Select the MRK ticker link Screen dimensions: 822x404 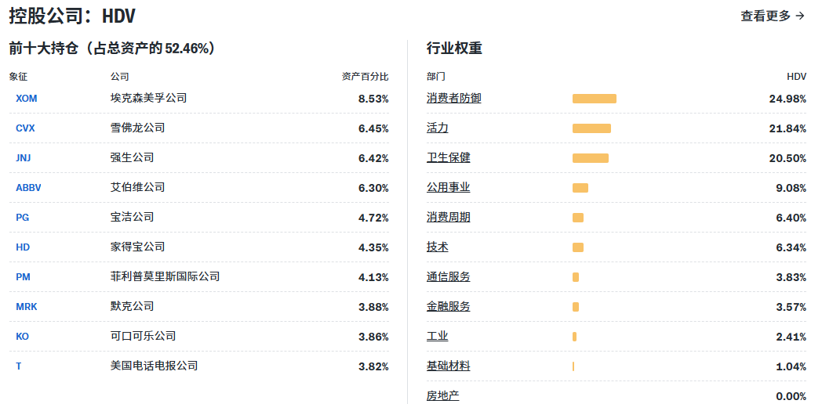pos(27,307)
